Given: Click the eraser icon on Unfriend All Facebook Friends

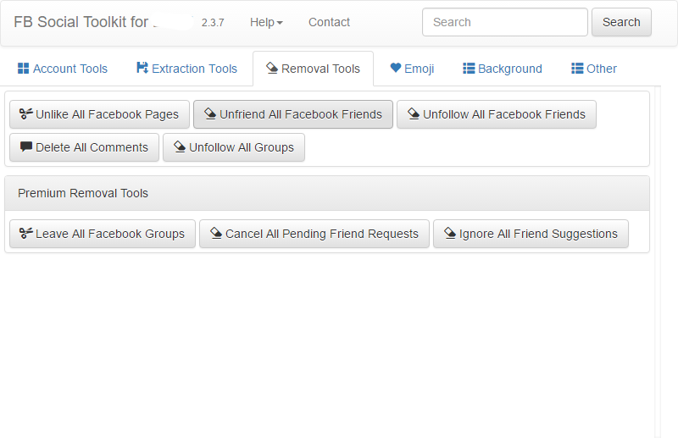Looking at the screenshot, I should [x=210, y=113].
